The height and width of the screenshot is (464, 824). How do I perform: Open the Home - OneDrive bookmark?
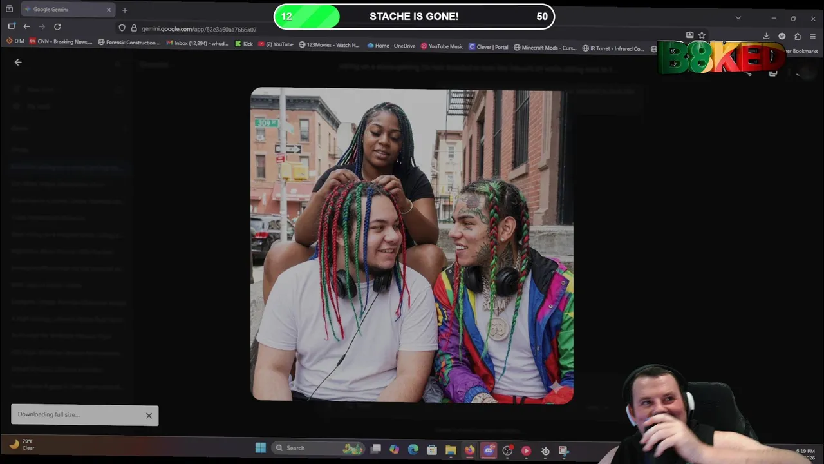point(391,46)
